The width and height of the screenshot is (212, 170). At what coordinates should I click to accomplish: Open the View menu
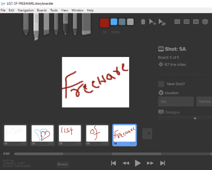click(x=65, y=10)
